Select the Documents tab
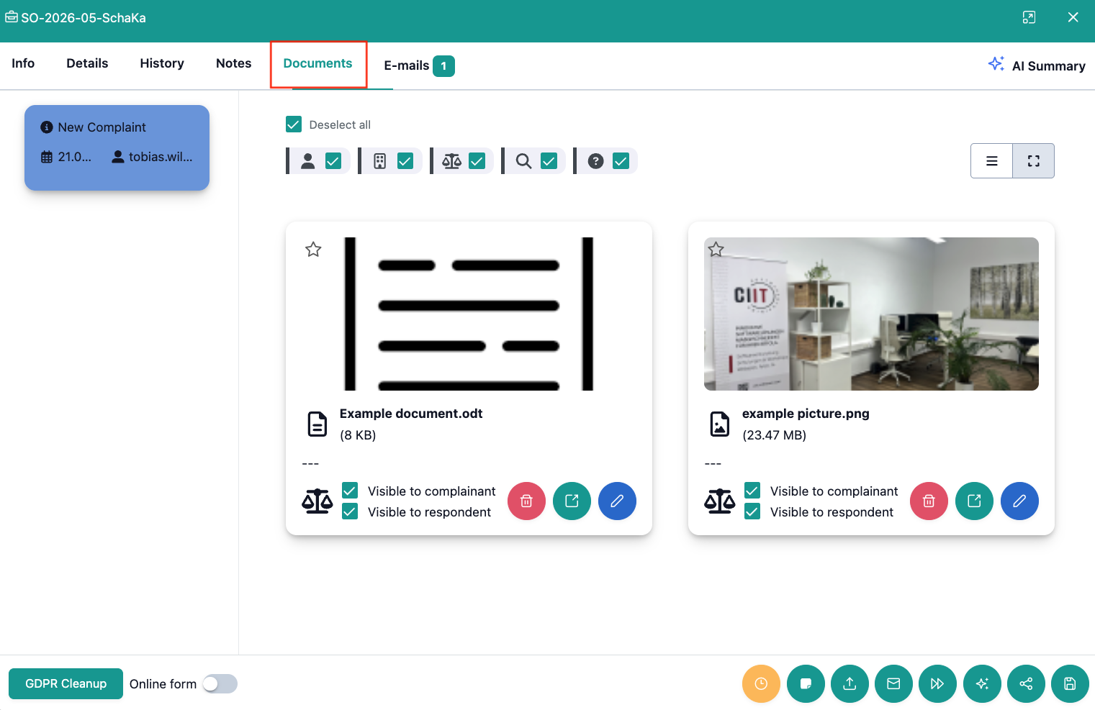 (317, 63)
